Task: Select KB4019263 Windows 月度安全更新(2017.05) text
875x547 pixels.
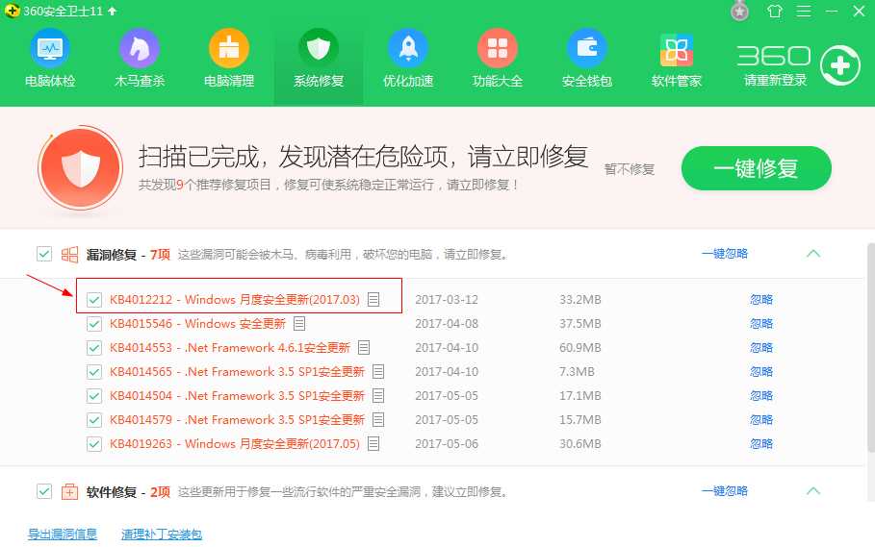Action: [234, 444]
